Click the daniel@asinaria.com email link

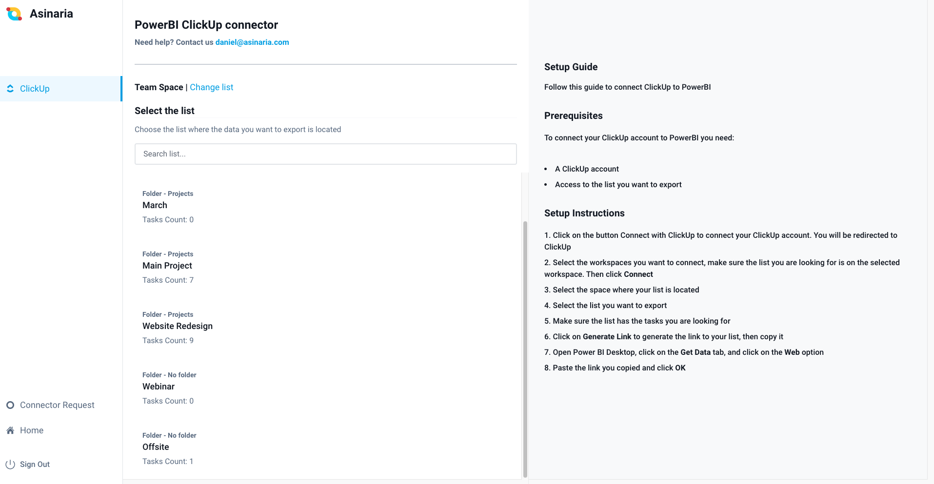[x=252, y=42]
